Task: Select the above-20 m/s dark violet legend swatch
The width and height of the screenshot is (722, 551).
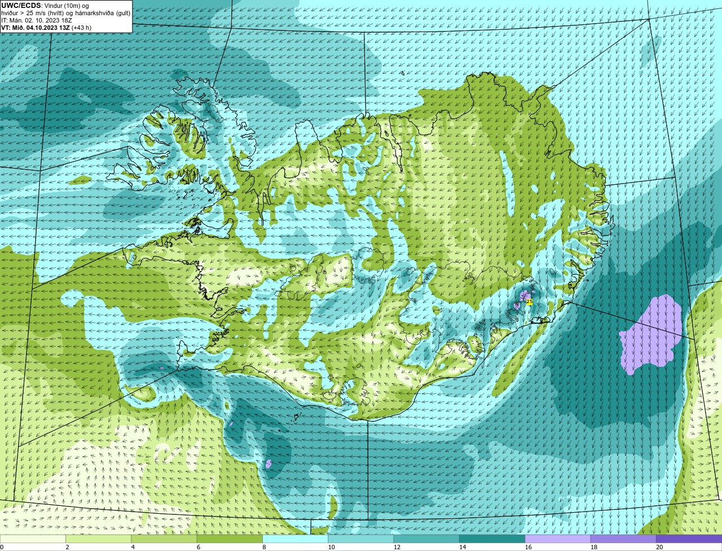Action: click(689, 539)
